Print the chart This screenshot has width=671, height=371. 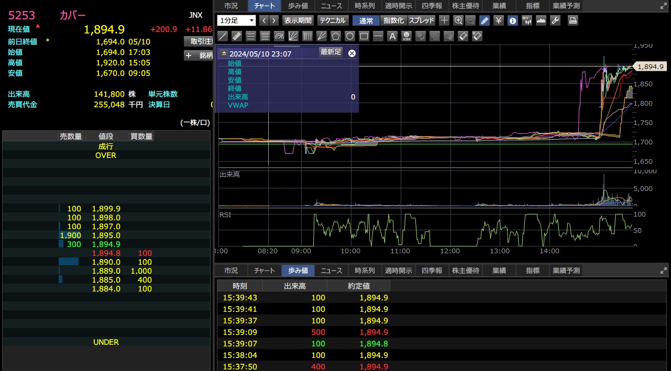click(574, 20)
